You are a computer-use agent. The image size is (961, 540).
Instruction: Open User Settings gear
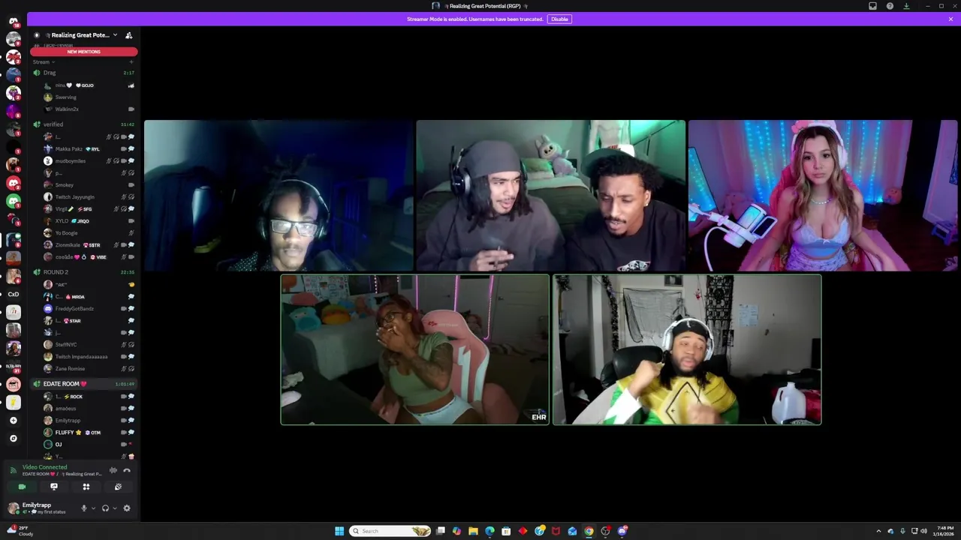pos(127,508)
